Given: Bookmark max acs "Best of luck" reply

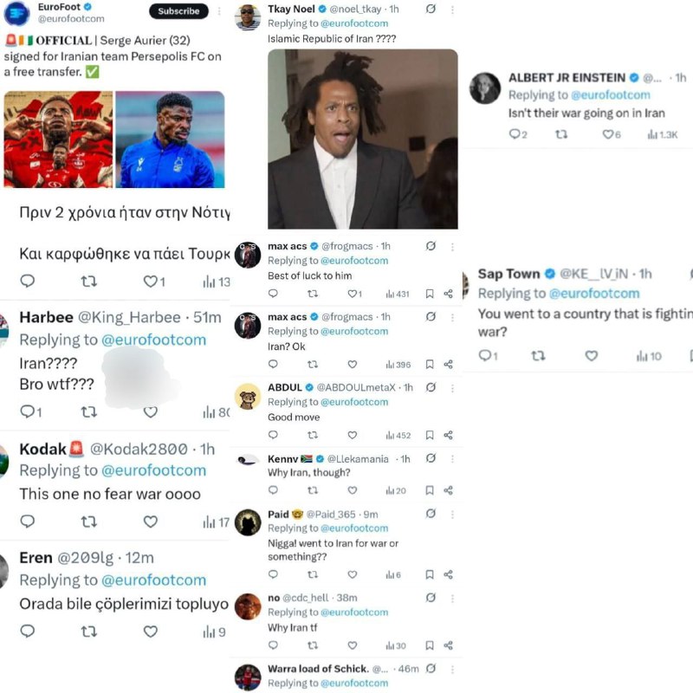Looking at the screenshot, I should click(x=429, y=294).
